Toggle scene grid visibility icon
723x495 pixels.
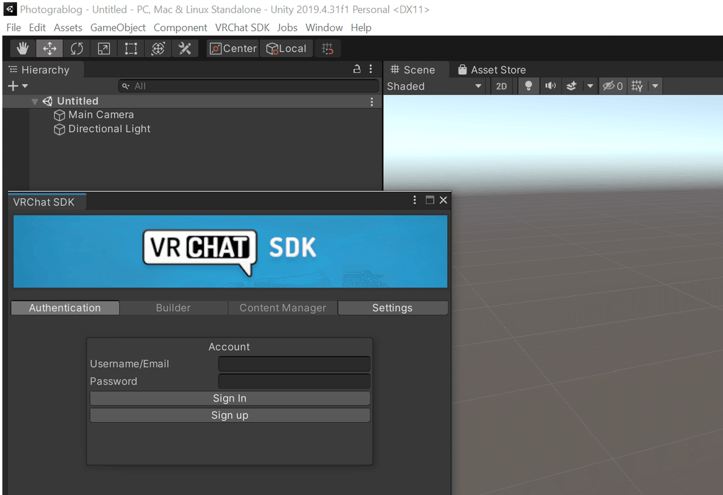click(x=637, y=86)
